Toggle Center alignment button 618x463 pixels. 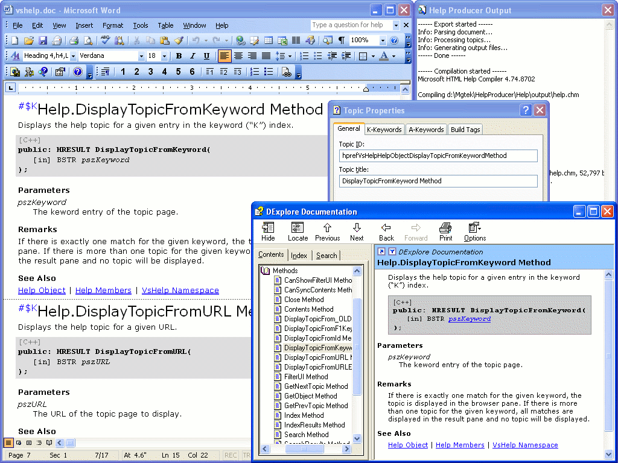pos(238,56)
